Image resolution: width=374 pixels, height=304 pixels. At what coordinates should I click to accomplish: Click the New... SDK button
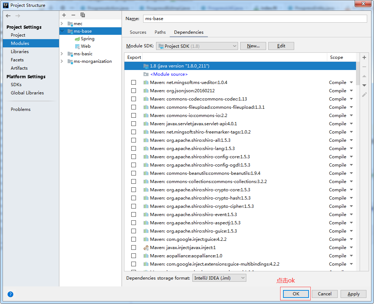click(253, 46)
